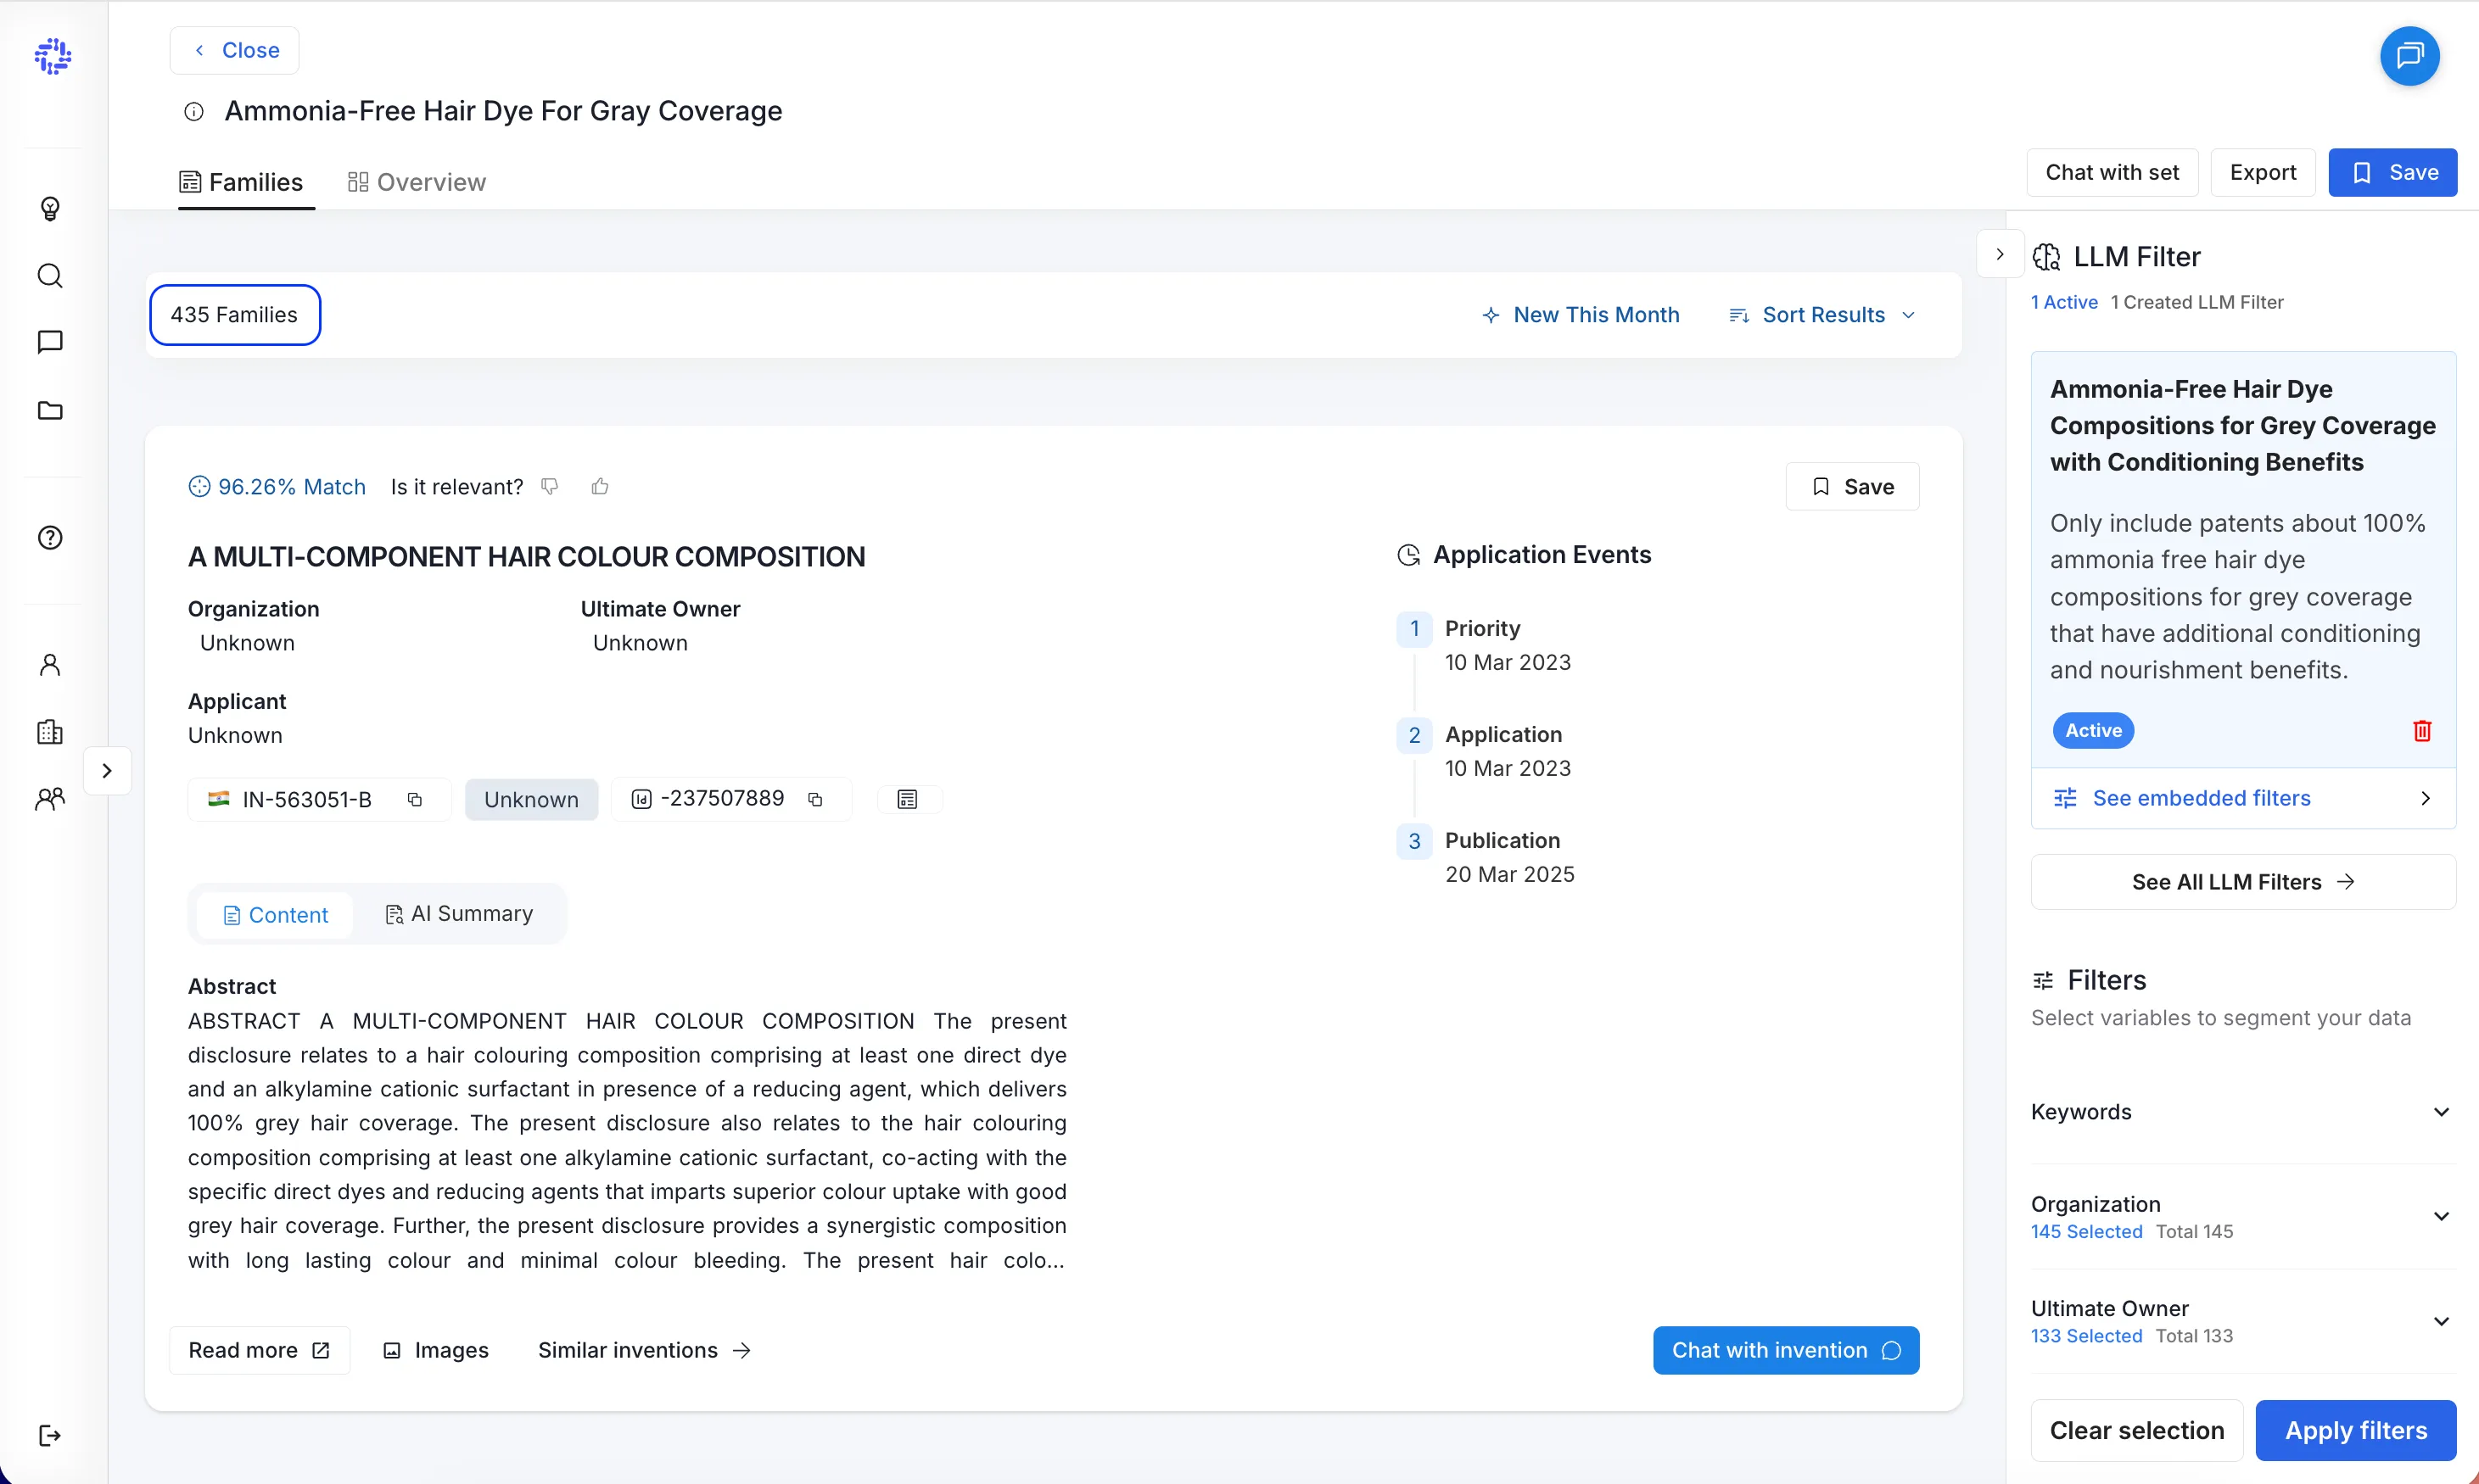The image size is (2479, 1484).
Task: Open Read more for the abstract
Action: point(259,1350)
